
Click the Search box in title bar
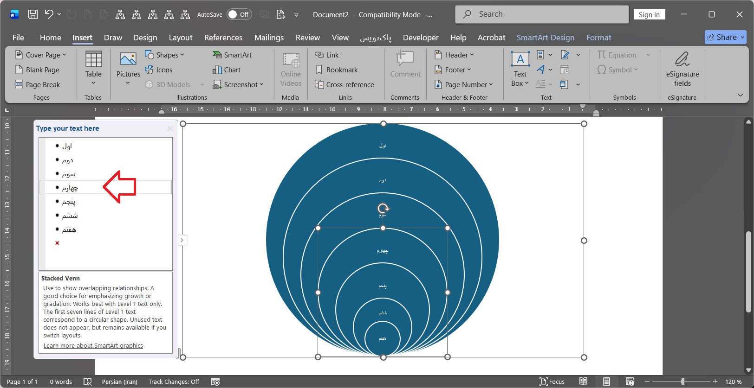pyautogui.click(x=542, y=14)
